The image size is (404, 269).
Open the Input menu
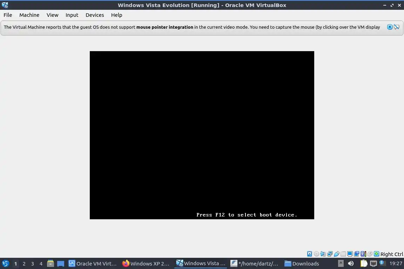coord(72,15)
